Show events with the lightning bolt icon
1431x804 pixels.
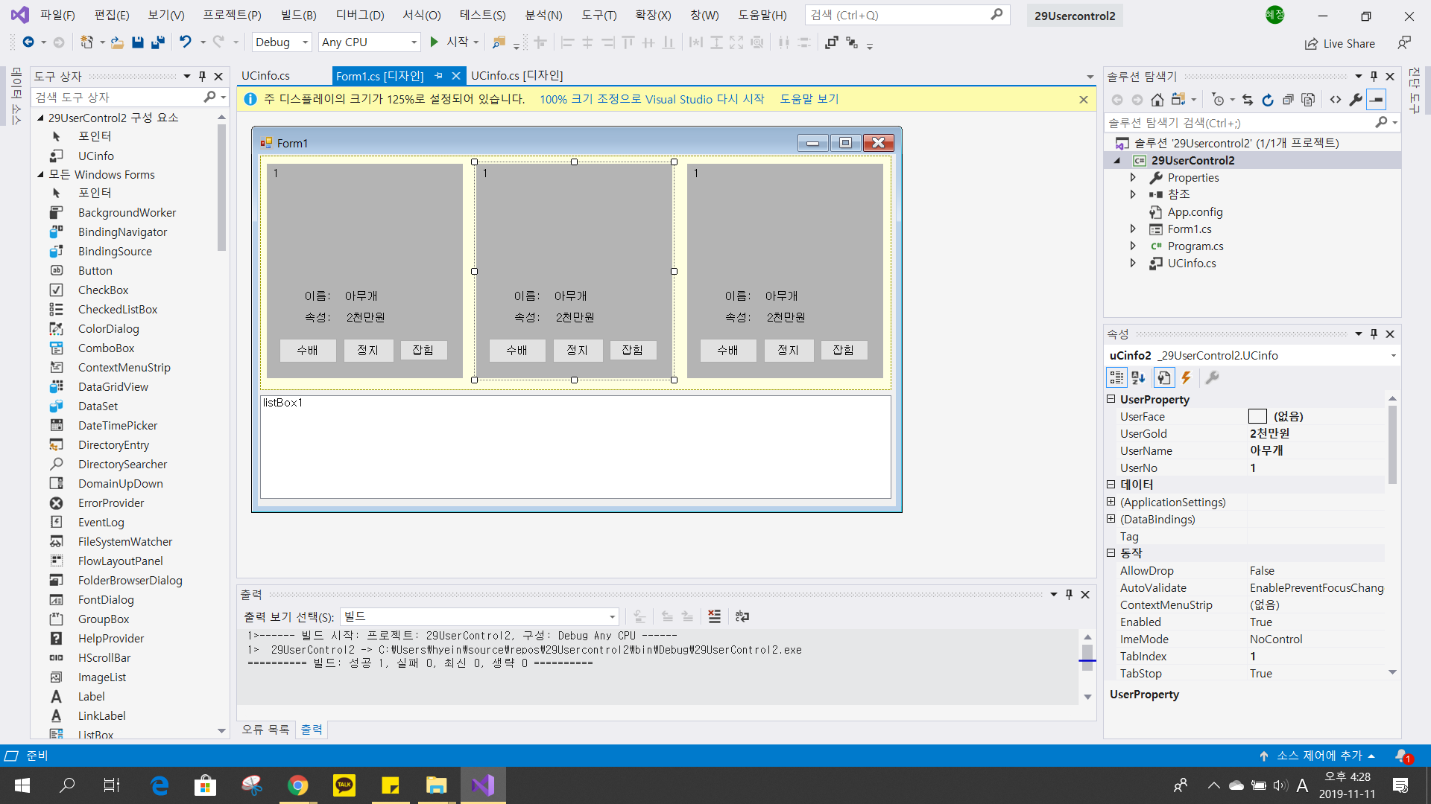[1186, 378]
